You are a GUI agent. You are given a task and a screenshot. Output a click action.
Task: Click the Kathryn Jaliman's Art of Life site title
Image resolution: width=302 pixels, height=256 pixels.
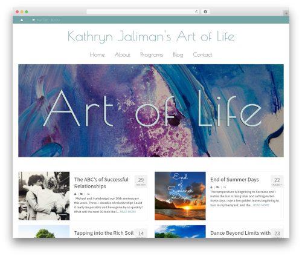coord(151,36)
